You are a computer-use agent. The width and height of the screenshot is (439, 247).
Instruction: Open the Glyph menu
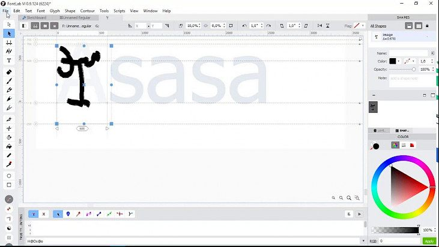pyautogui.click(x=55, y=11)
